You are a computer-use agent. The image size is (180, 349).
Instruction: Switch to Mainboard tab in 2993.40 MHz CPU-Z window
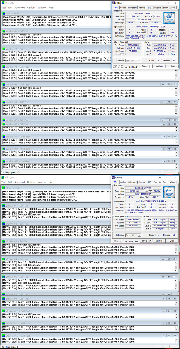click(x=132, y=182)
